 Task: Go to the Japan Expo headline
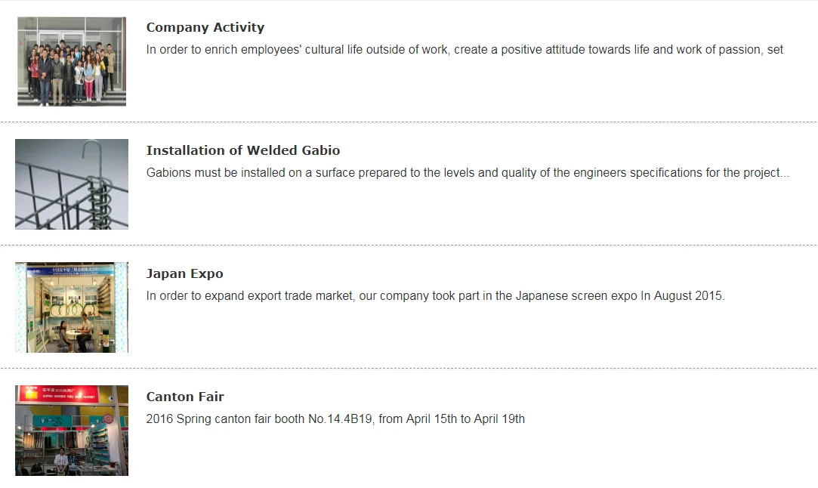(184, 273)
